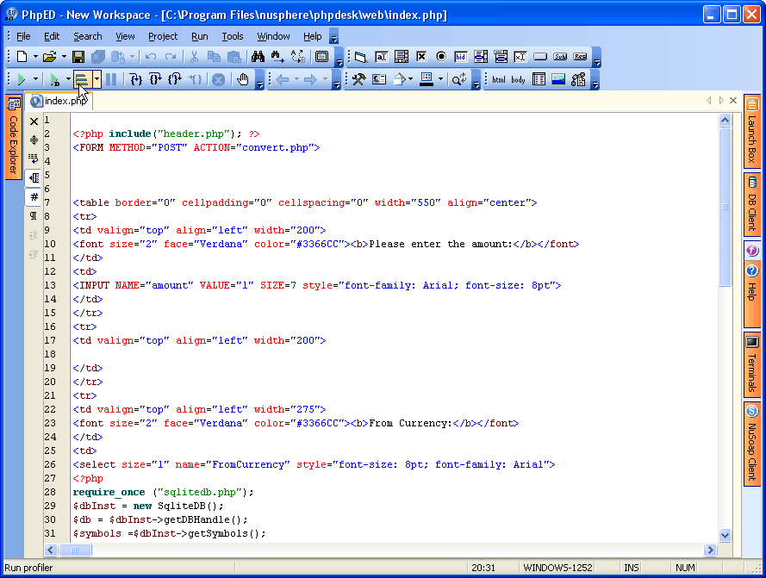Insert a radio button form element

441,57
